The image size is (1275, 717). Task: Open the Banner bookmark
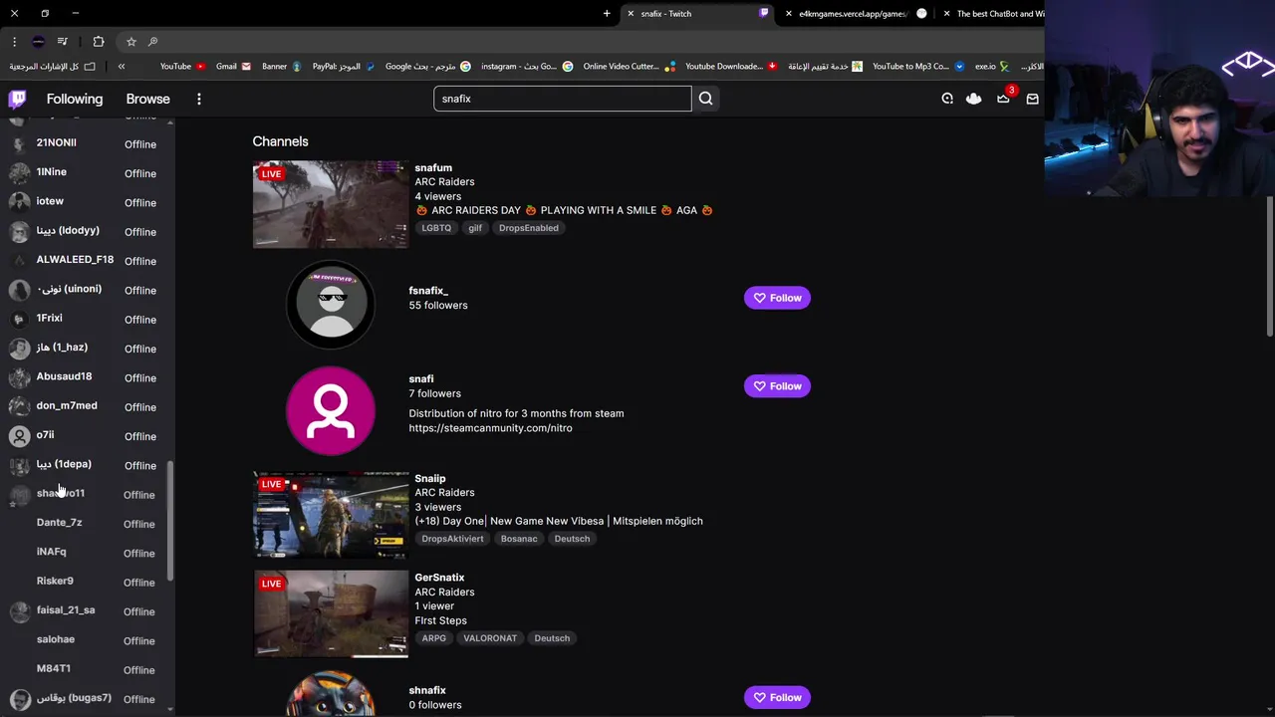click(281, 67)
